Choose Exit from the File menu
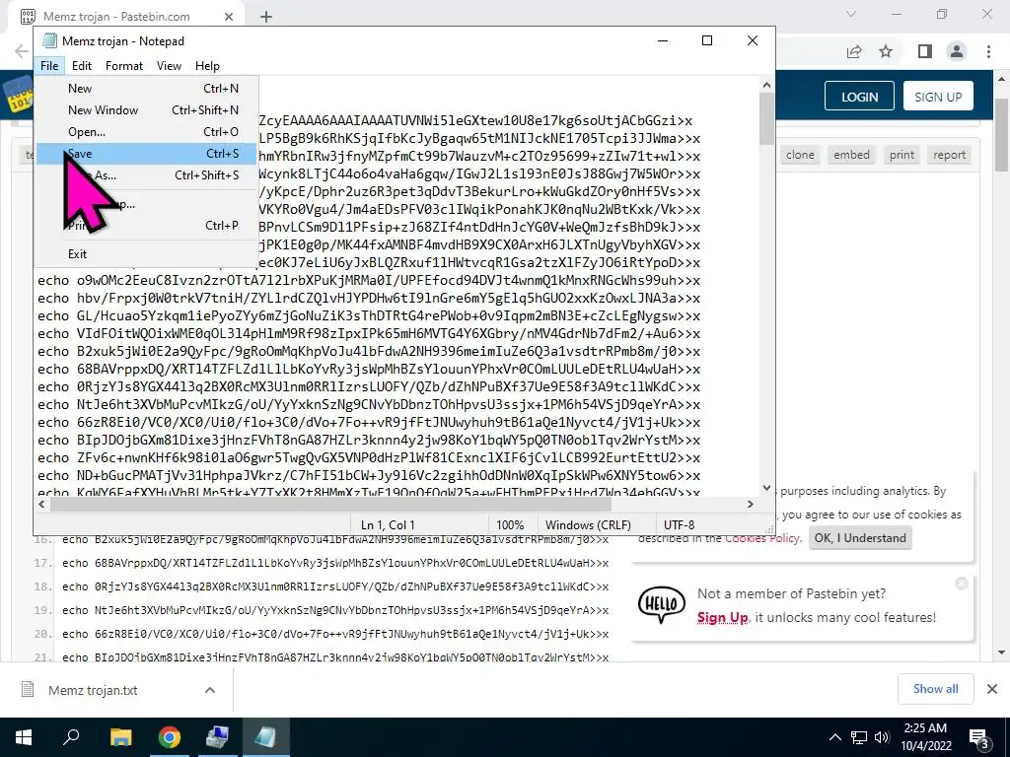Viewport: 1010px width, 757px height. pos(147,253)
